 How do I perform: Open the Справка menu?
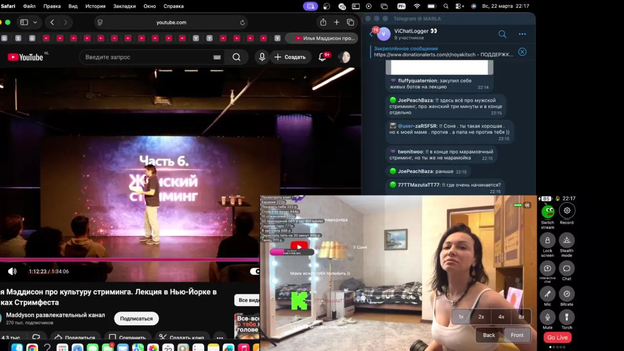[x=174, y=6]
